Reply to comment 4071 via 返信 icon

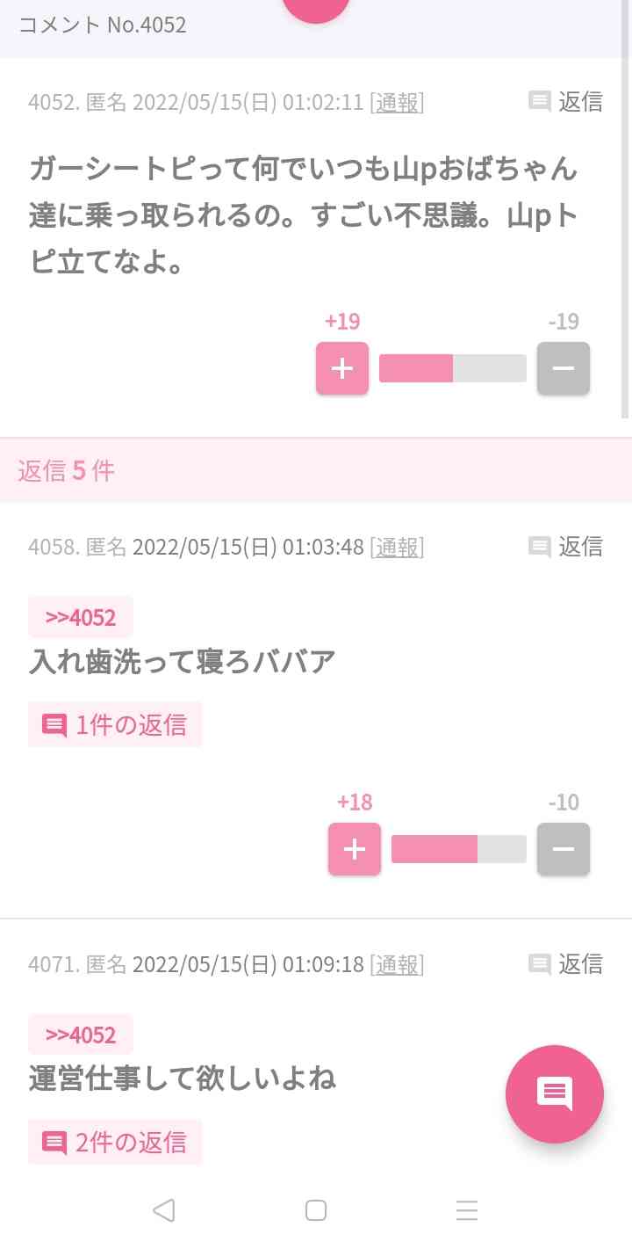566,964
